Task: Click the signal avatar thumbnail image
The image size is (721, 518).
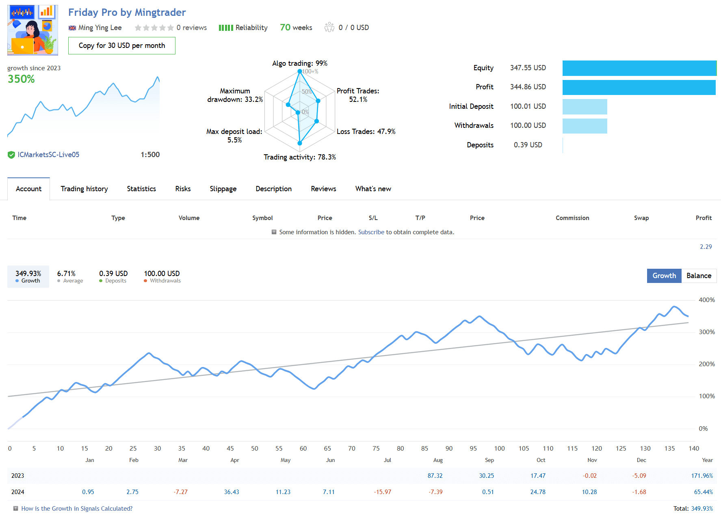Action: (x=32, y=30)
